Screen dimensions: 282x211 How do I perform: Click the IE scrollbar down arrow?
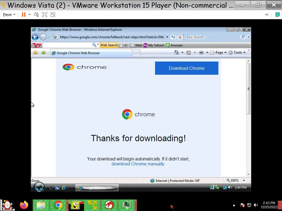(248, 174)
